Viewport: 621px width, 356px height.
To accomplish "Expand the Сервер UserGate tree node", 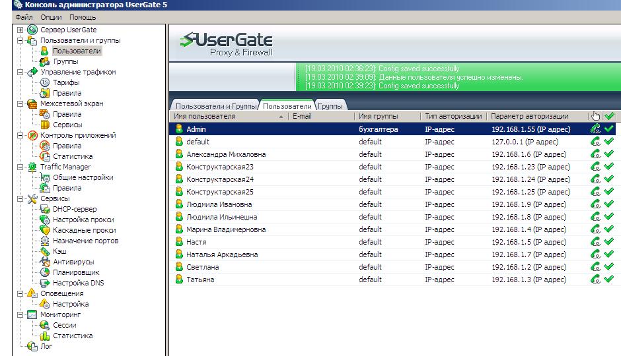I will tap(20, 30).
